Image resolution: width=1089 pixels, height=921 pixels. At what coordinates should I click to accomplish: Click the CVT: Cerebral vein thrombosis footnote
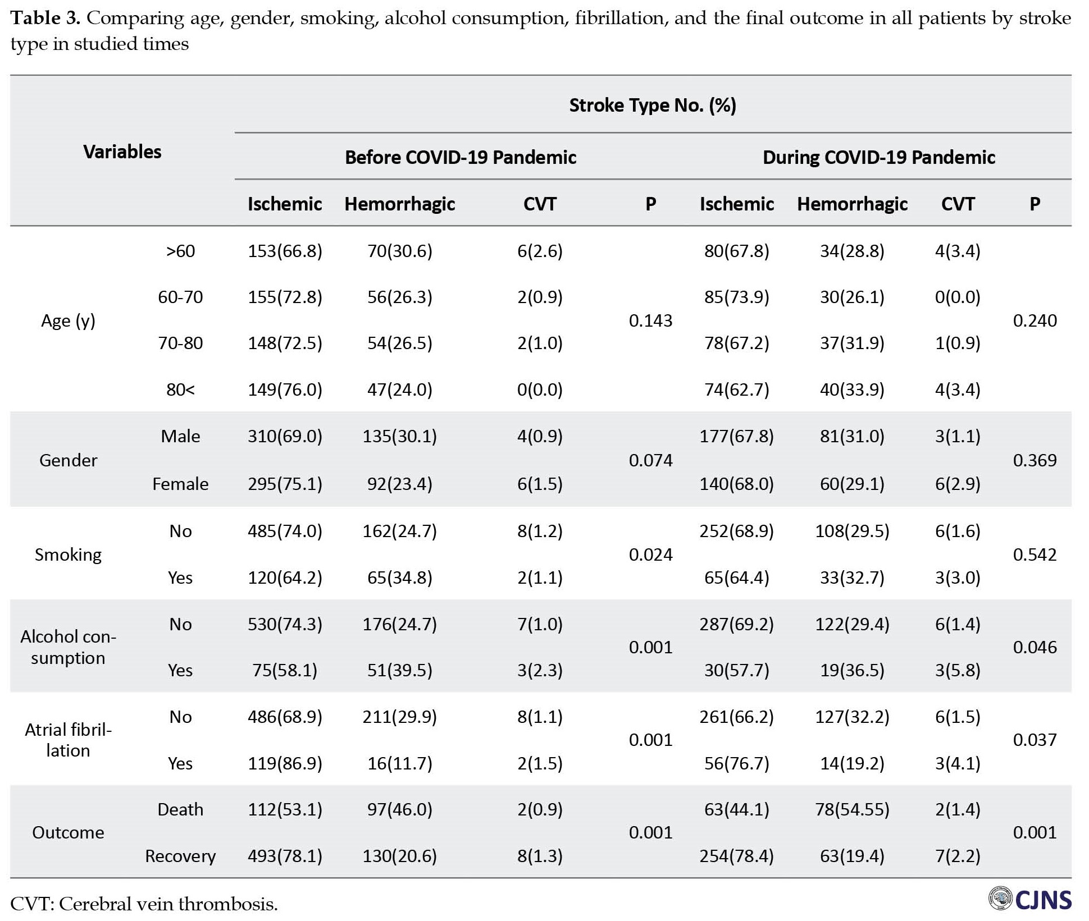tap(144, 904)
